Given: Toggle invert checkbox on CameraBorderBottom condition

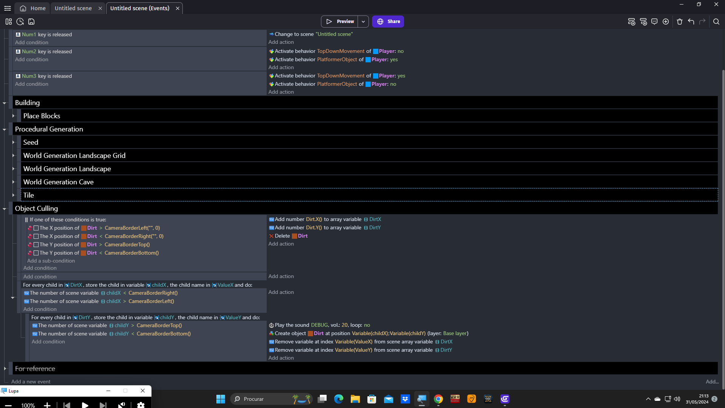Looking at the screenshot, I should click(36, 253).
